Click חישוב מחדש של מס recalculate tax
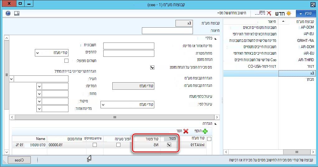 pyautogui.click(x=231, y=13)
